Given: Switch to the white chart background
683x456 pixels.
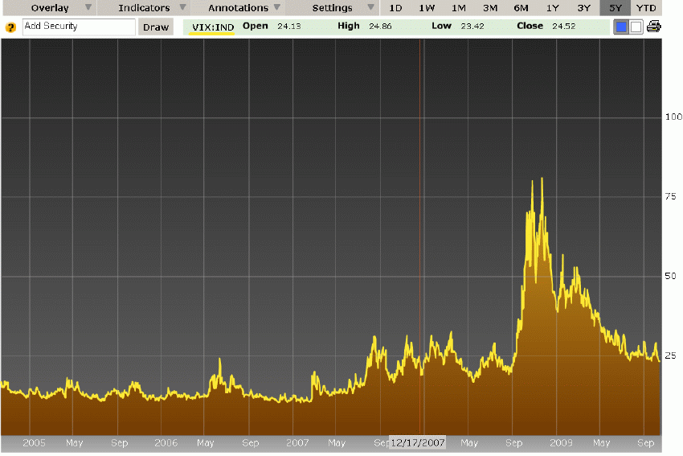Looking at the screenshot, I should (x=636, y=27).
